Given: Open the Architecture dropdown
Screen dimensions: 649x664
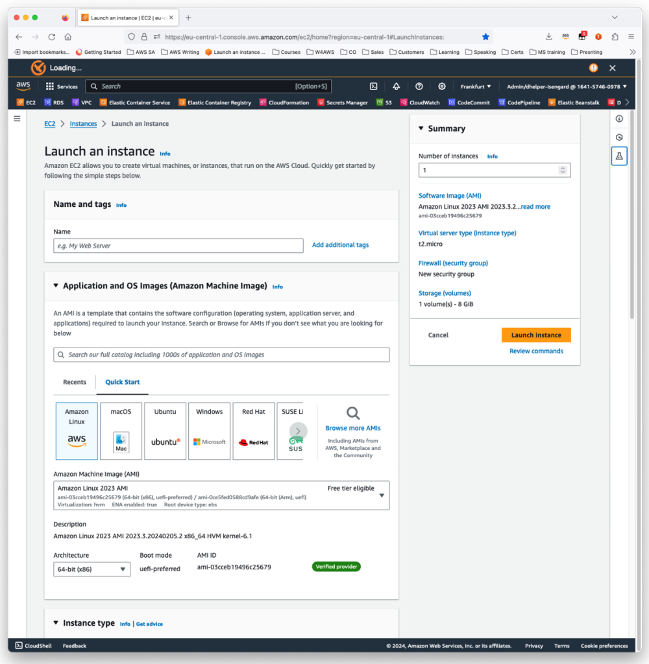Looking at the screenshot, I should coord(91,569).
